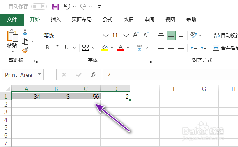Viewport: 238px width, 147px height.
Task: Open the 等线 font name dropdown
Action: point(105,36)
